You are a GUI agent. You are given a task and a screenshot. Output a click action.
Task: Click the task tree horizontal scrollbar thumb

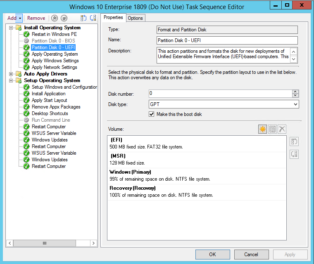coord(45,243)
